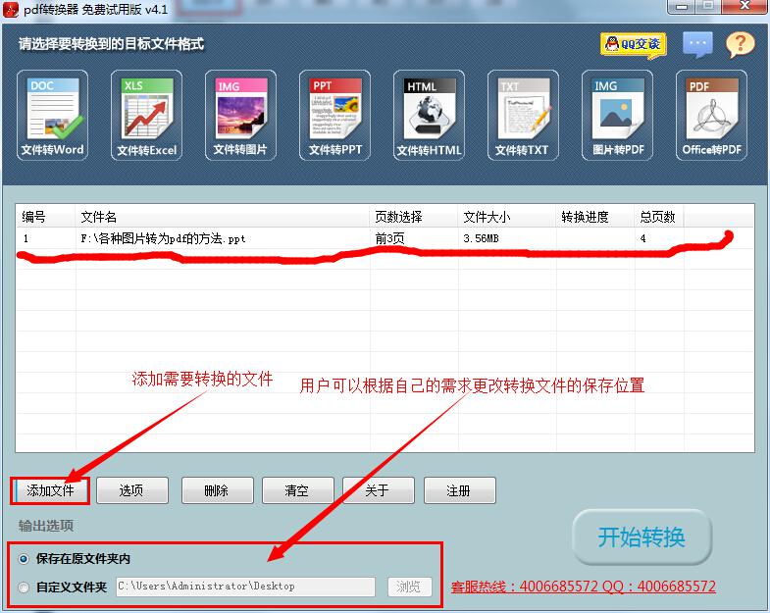Open help via orange question mark icon
This screenshot has width=770, height=613.
click(740, 45)
